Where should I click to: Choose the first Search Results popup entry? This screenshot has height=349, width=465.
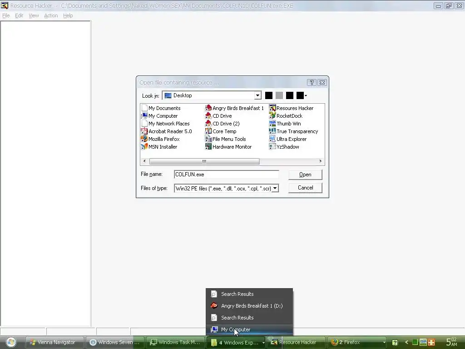pos(249,294)
